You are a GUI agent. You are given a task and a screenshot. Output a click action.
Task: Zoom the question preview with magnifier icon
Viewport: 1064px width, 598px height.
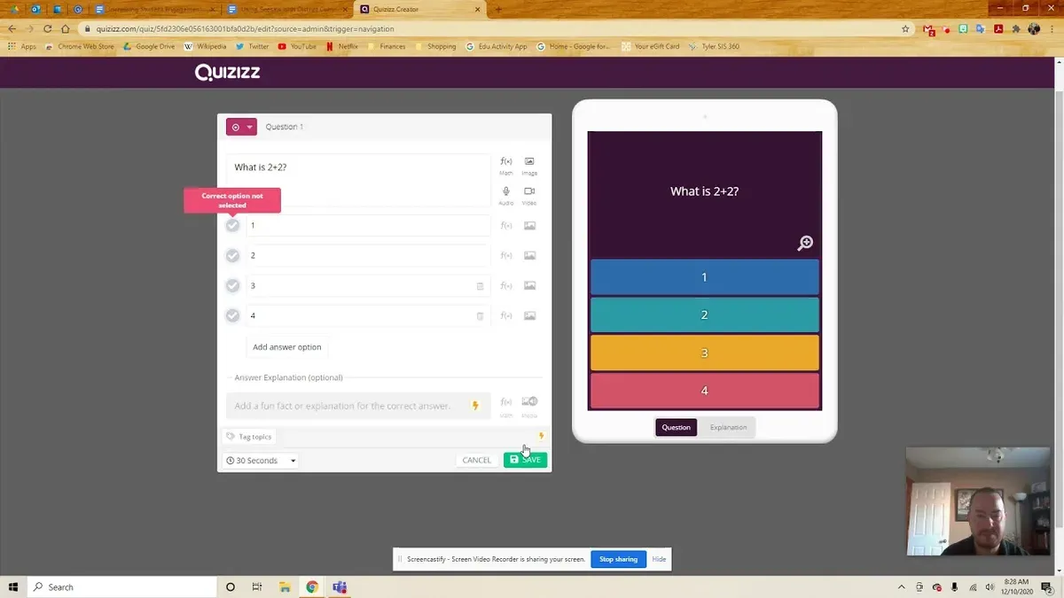click(805, 243)
